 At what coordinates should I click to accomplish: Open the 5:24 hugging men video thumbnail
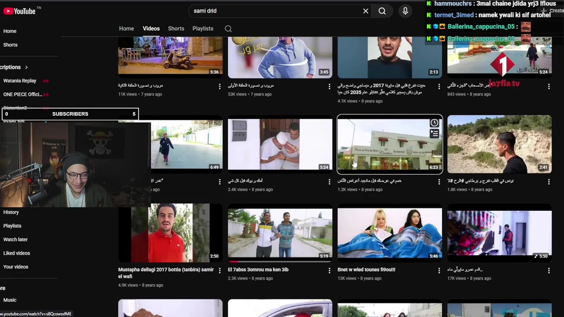tap(280, 144)
